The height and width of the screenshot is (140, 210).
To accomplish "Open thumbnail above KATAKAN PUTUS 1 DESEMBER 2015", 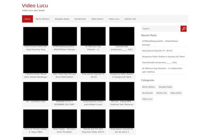I will tap(64, 91).
